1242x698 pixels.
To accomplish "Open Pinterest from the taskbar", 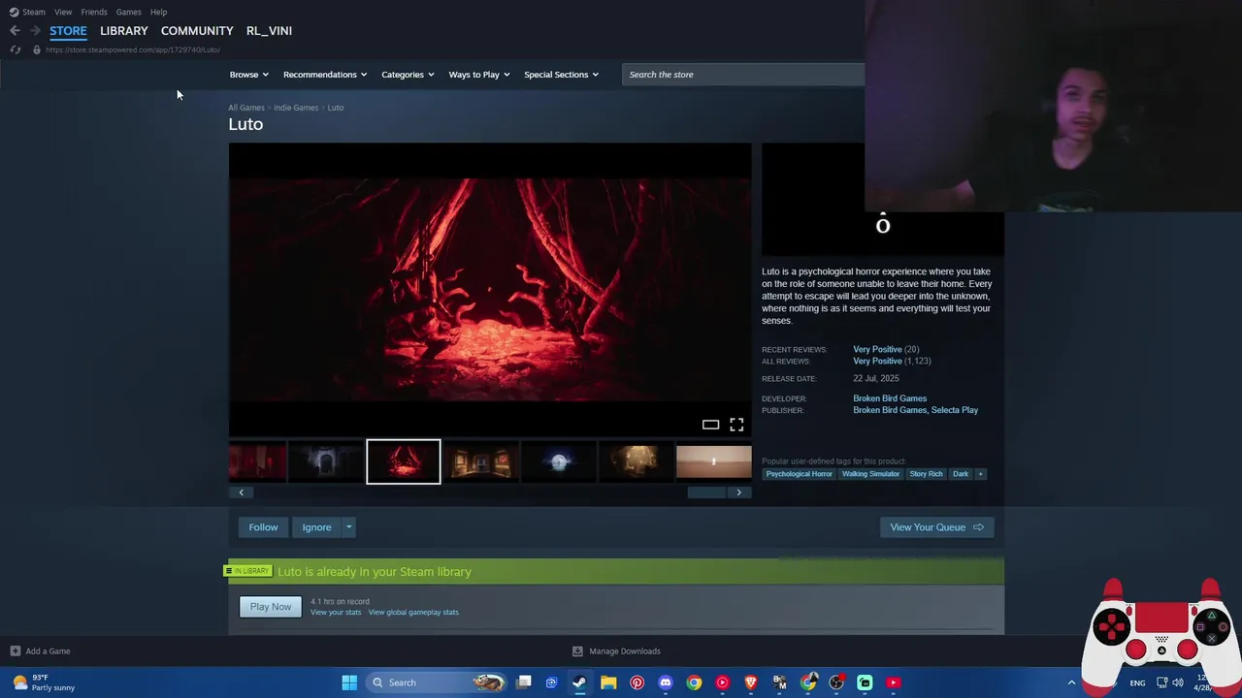I will [x=637, y=682].
